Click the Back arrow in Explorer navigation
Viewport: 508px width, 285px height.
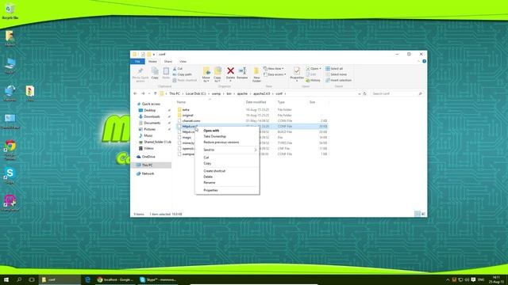point(136,93)
